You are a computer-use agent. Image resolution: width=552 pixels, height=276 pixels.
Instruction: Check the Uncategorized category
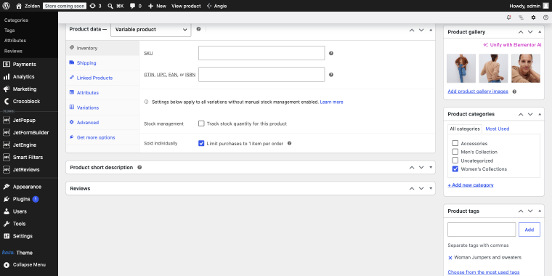[455, 161]
